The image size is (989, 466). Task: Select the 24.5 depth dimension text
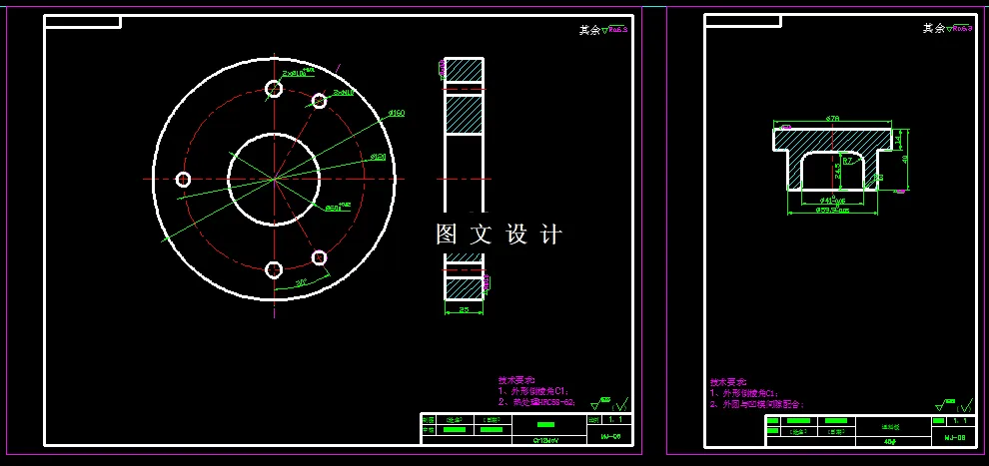[837, 171]
